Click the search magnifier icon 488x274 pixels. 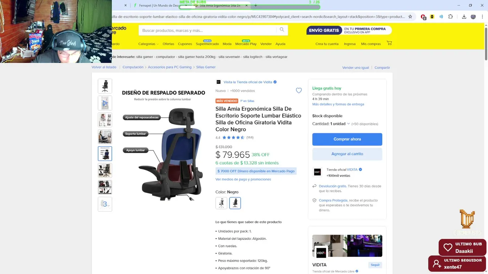[x=282, y=30]
